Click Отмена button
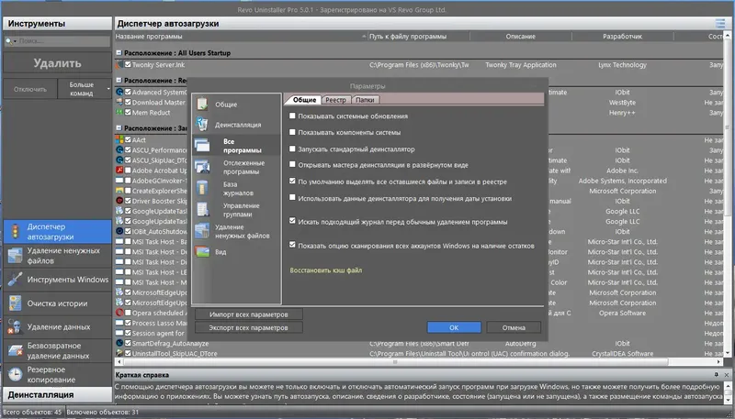This screenshot has height=419, width=735. (514, 327)
